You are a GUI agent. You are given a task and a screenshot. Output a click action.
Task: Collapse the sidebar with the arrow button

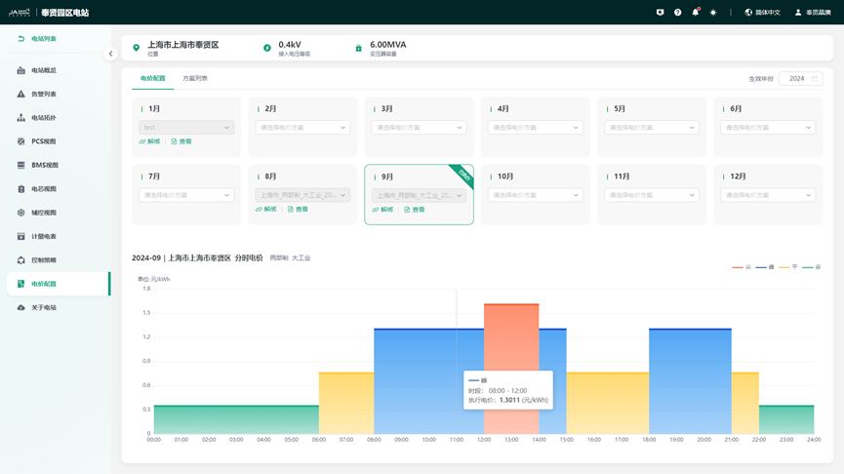[110, 54]
